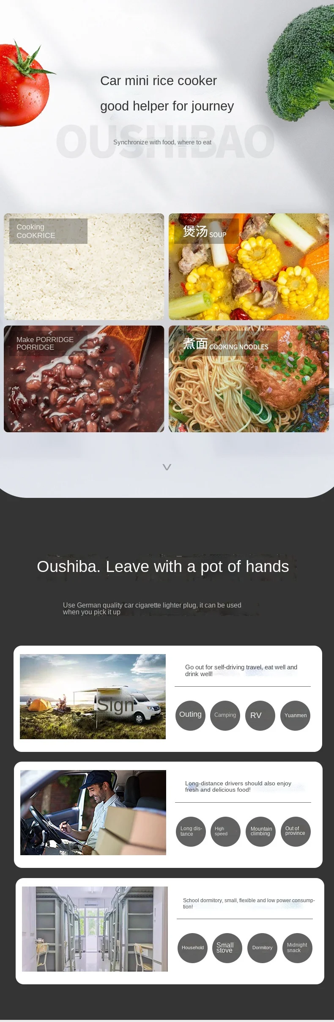334x1022 pixels.
Task: Select the High speed circle badge
Action: [x=226, y=831]
